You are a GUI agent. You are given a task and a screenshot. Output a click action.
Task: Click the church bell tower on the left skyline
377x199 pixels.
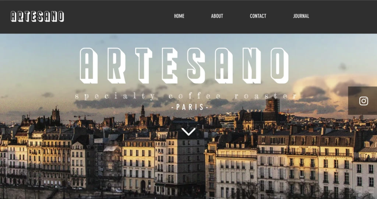(x=56, y=115)
